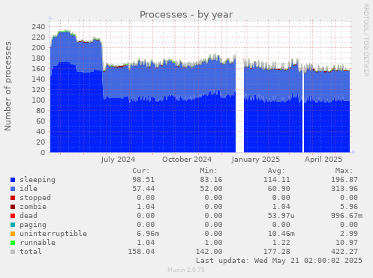Viewport: 373px width, 278px height.
Task: Click the dead maximum value 996.67m
Action: (347, 216)
